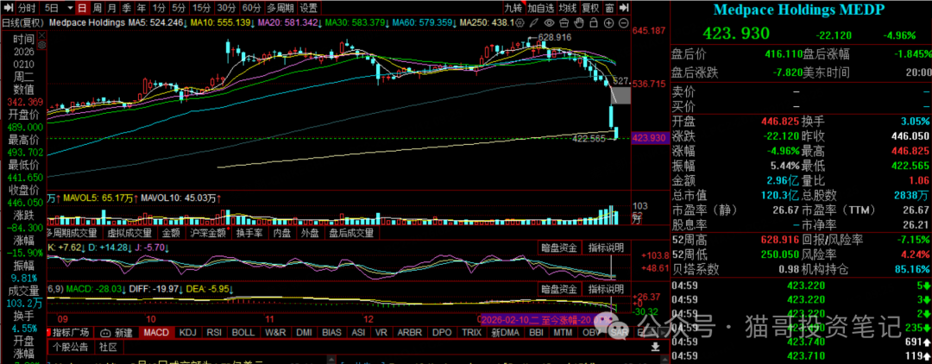The image size is (932, 364).
Task: Select the 沪深金额 tab
Action: click(x=208, y=234)
